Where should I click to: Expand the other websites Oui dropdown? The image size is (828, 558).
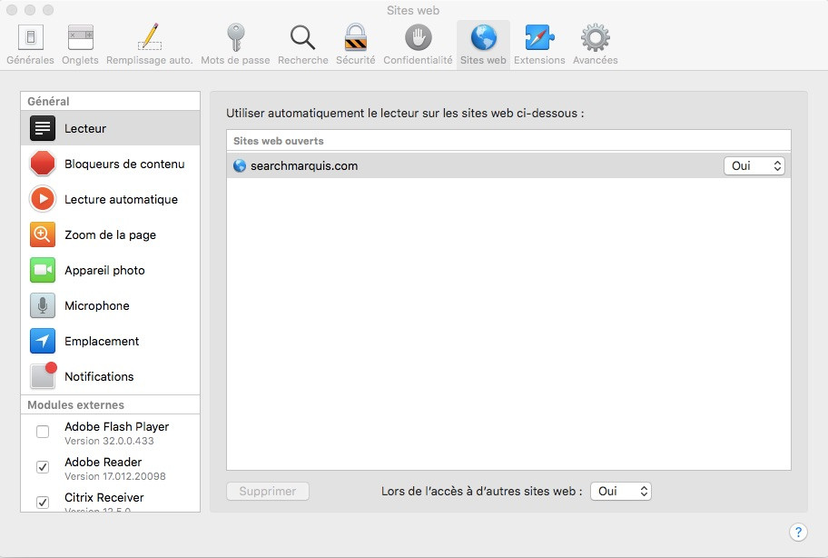click(621, 491)
